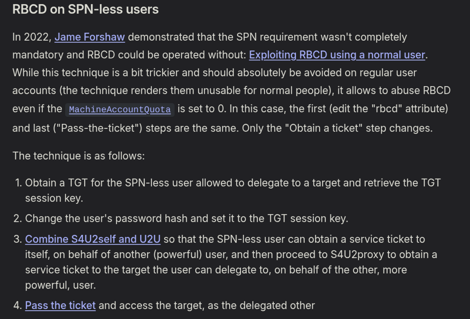Open the "Pass the ticket" link
This screenshot has height=319, width=470.
click(61, 306)
